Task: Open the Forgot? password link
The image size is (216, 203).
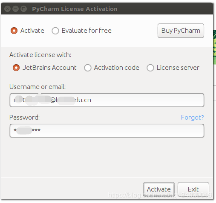Action: pyautogui.click(x=192, y=117)
